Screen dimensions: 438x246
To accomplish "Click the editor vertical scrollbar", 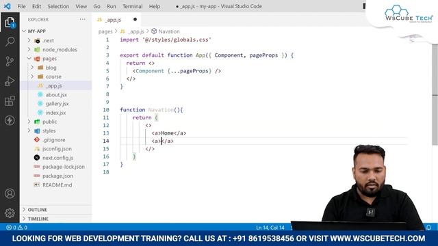I will (435, 94).
